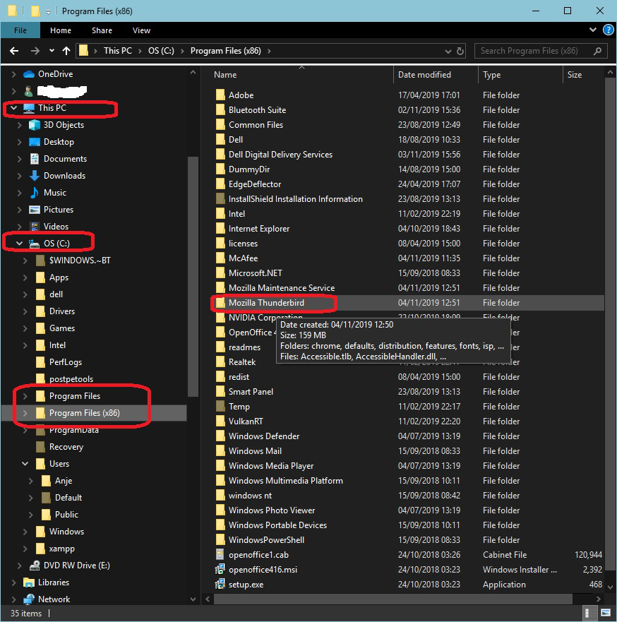This screenshot has width=617, height=622.
Task: Select 3D Objects in the sidebar
Action: [64, 125]
